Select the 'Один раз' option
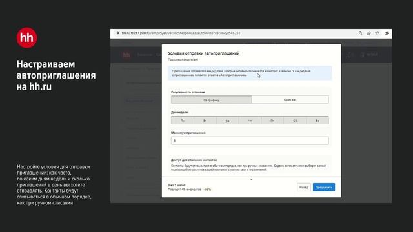The image size is (413, 232). click(290, 100)
